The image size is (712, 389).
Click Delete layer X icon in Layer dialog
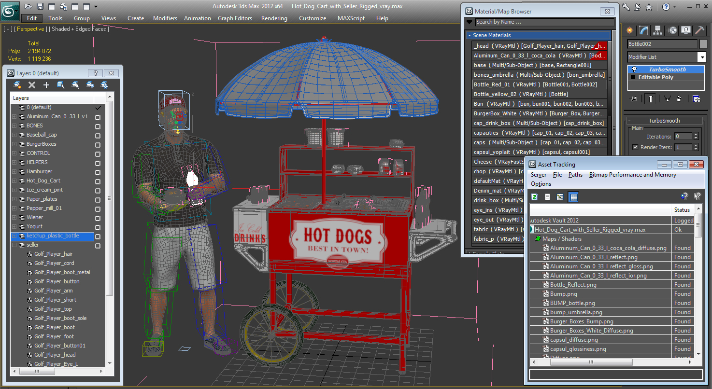click(32, 85)
